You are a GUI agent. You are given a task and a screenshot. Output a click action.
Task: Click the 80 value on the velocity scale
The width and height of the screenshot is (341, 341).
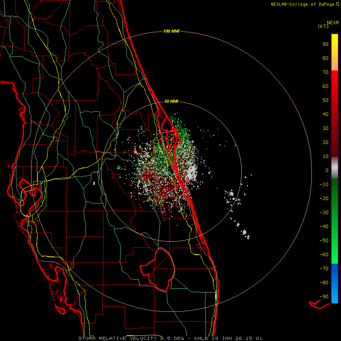point(325,58)
